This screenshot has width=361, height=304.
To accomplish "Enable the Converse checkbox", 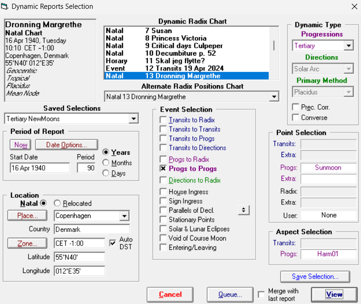I will (x=295, y=117).
